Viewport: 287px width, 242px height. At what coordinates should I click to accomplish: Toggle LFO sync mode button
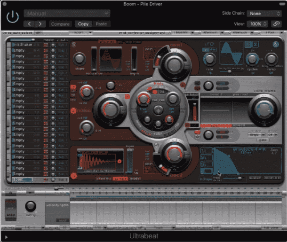[206, 49]
